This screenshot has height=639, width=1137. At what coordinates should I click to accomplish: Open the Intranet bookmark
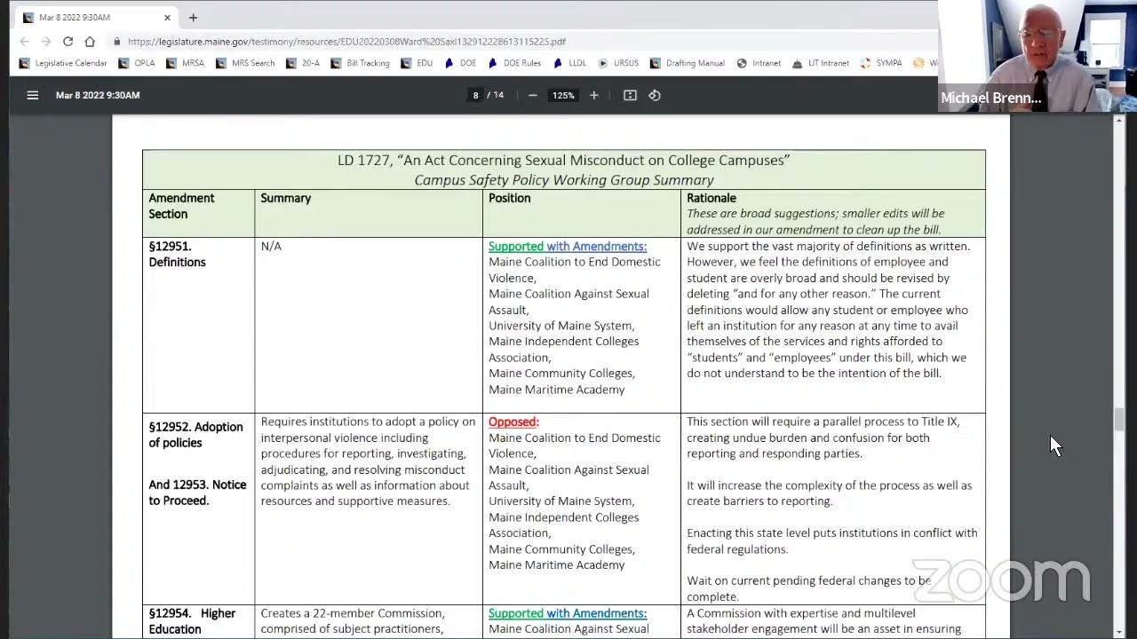coord(759,63)
